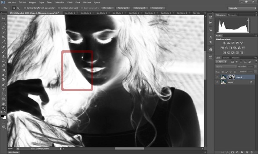Switch to the Canales tab
The image size is (258, 154).
[x=226, y=58]
